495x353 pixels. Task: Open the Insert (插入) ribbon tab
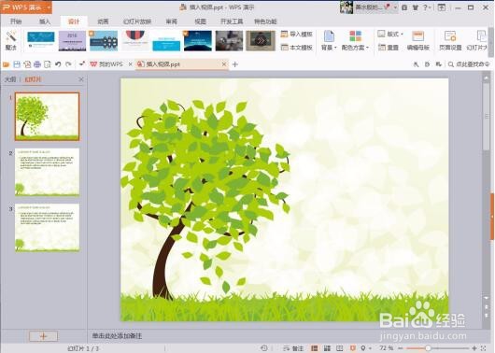pyautogui.click(x=45, y=21)
